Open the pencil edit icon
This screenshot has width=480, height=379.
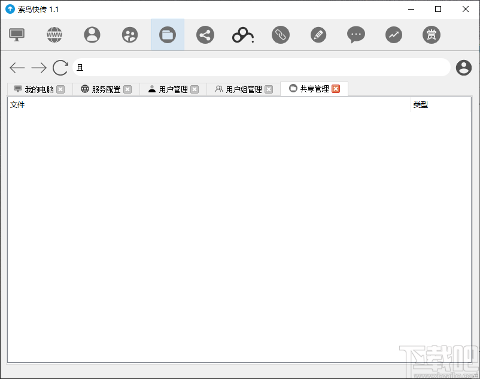pos(318,35)
